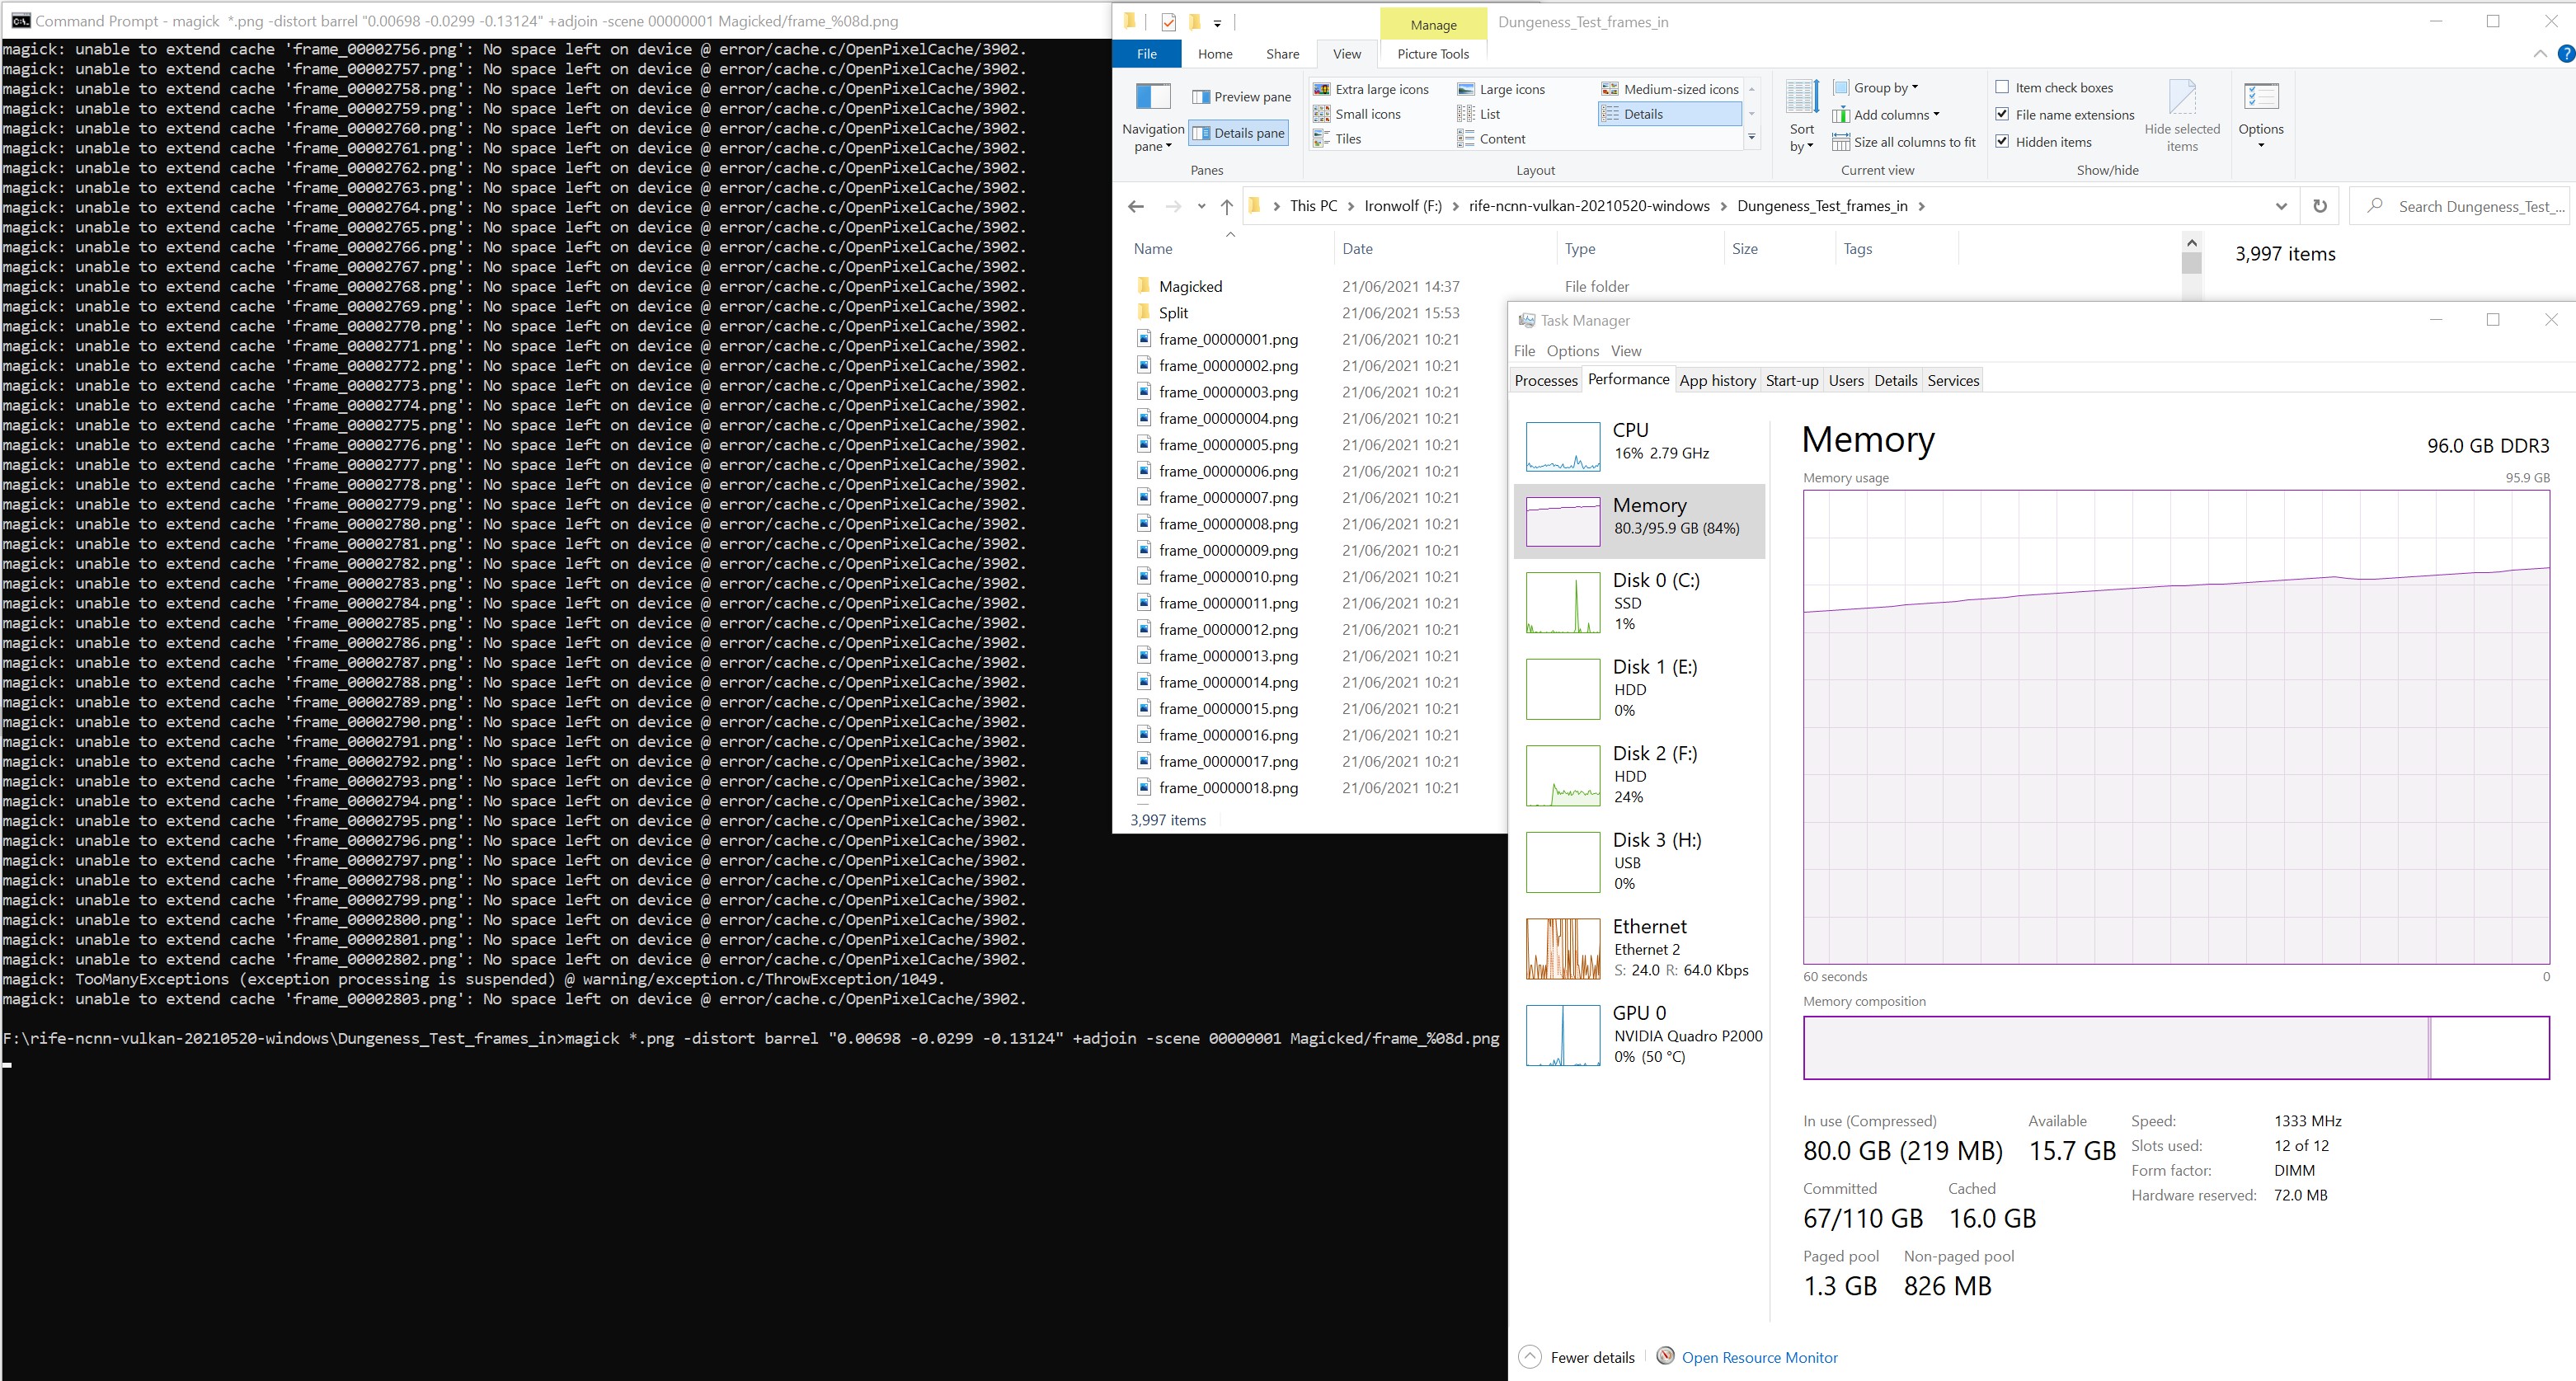Go back in File Explorer
This screenshot has height=1381, width=2576.
click(x=1136, y=206)
